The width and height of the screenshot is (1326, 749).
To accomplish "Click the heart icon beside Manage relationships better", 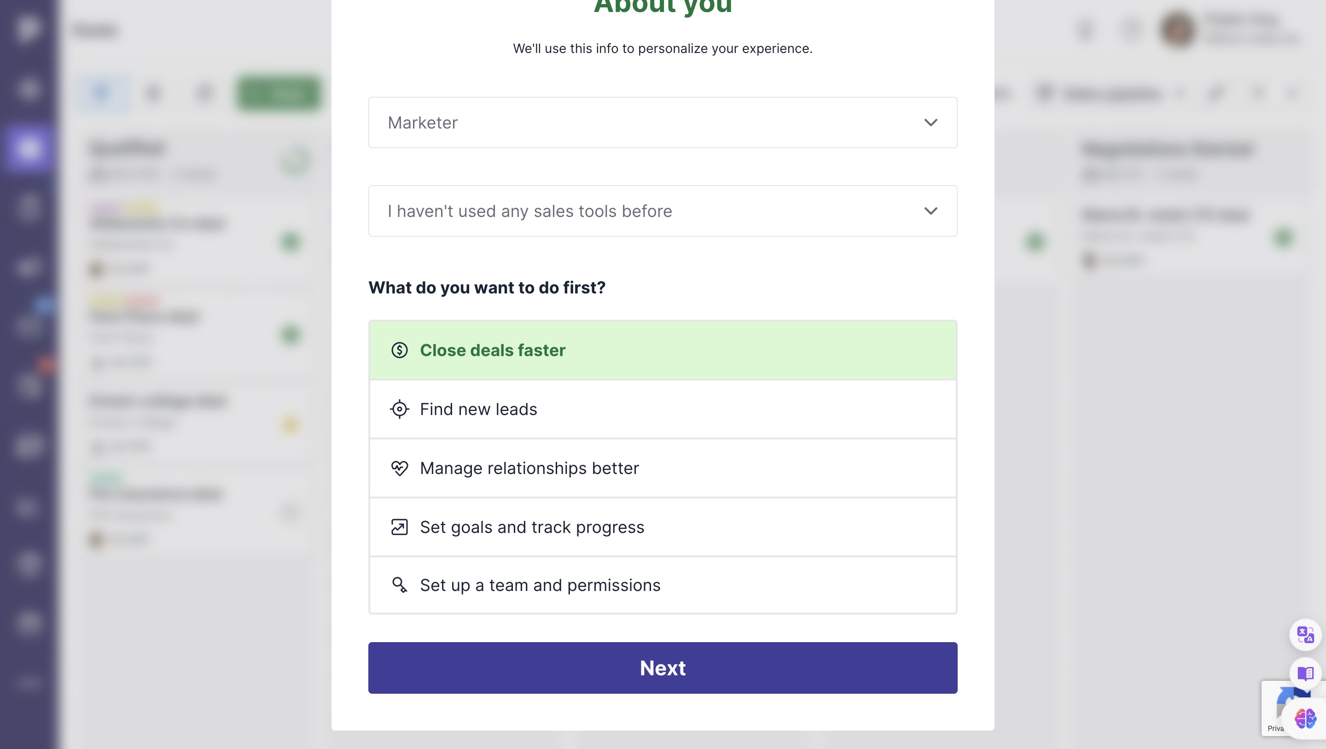I will pos(400,468).
